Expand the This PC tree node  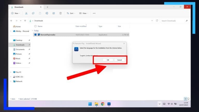[11, 72]
